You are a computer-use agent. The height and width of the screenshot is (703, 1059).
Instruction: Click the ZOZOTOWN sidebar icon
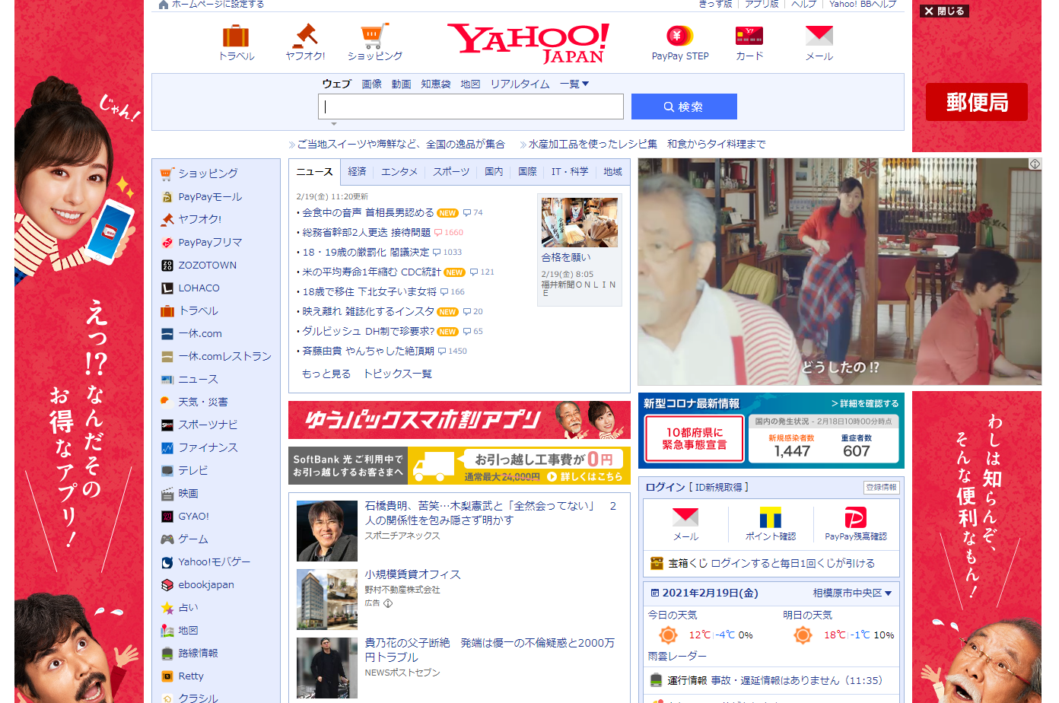tap(167, 266)
